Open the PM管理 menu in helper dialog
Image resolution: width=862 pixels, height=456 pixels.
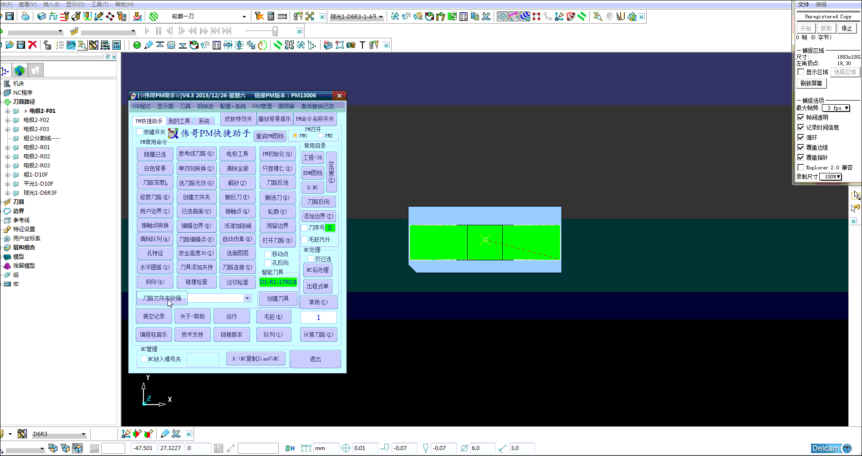coord(262,106)
